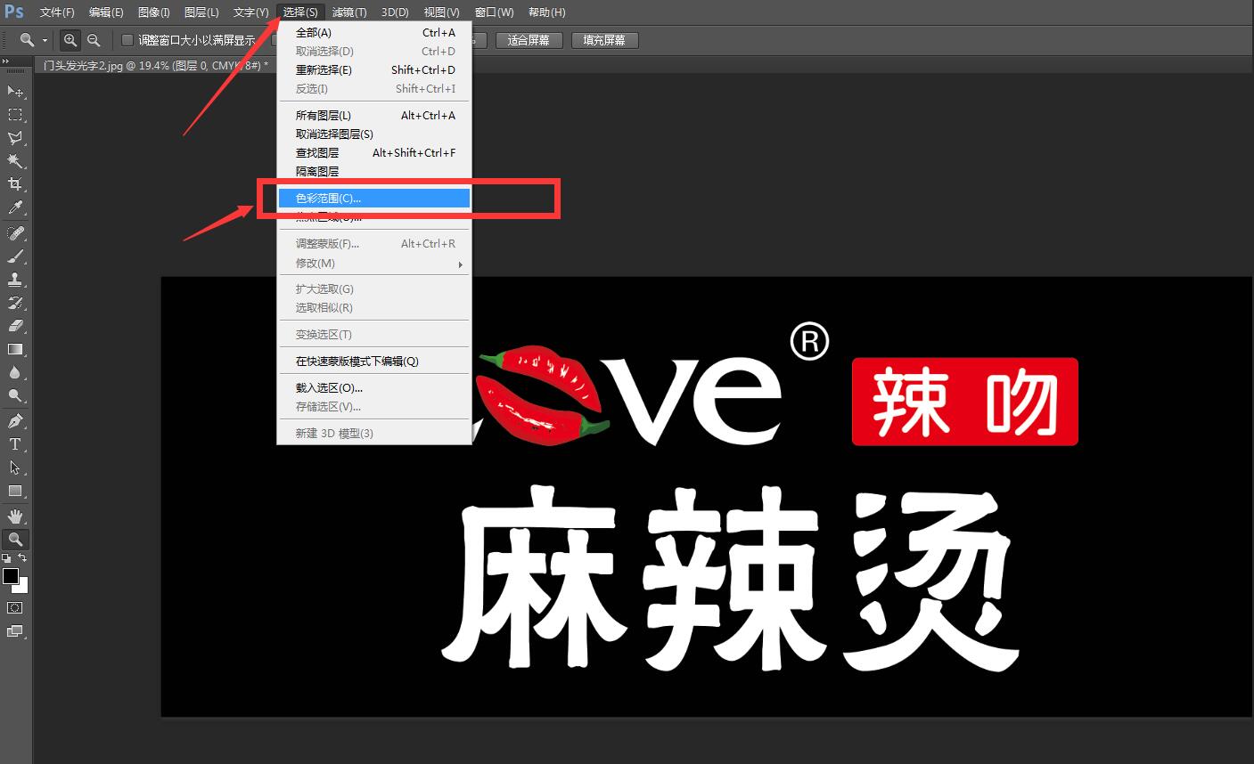Select the Pen tool
The height and width of the screenshot is (764, 1254).
(15, 421)
